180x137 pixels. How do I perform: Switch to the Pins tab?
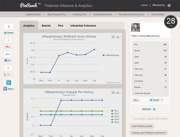tap(61, 25)
